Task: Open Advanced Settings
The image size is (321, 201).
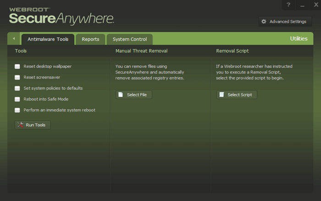Action: 285,21
